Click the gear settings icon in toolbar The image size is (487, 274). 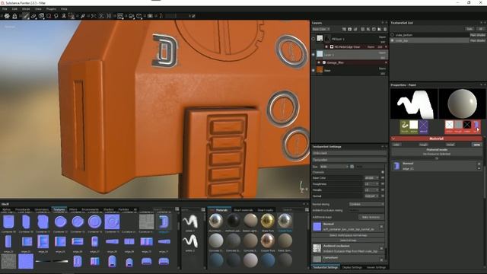click(7, 16)
